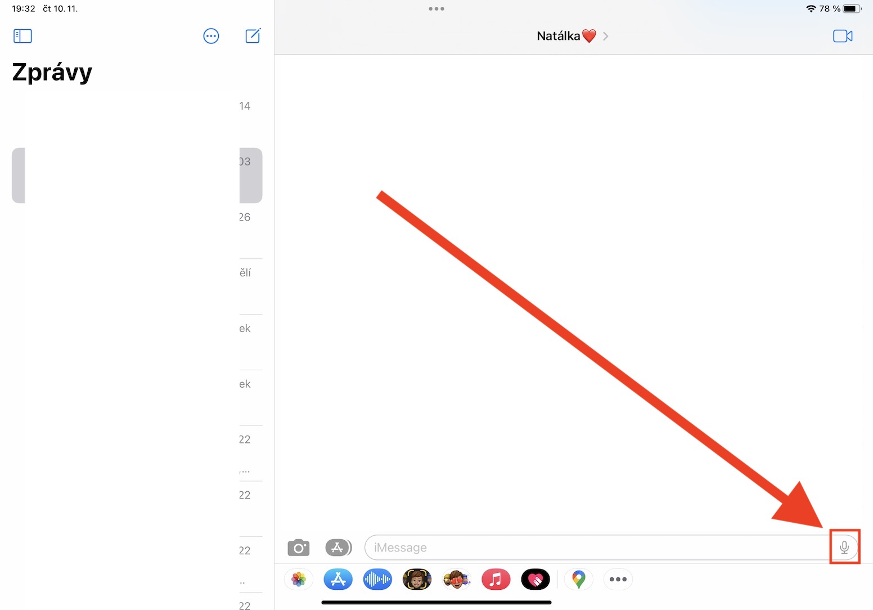Screen dimensions: 873x610
Task: Tap the 19:32 clock in status bar
Action: (x=24, y=8)
